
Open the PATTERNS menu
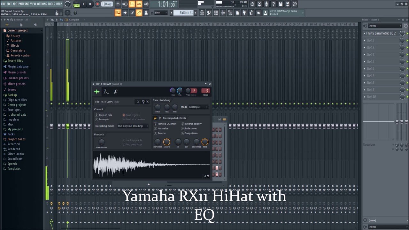pyautogui.click(x=24, y=4)
